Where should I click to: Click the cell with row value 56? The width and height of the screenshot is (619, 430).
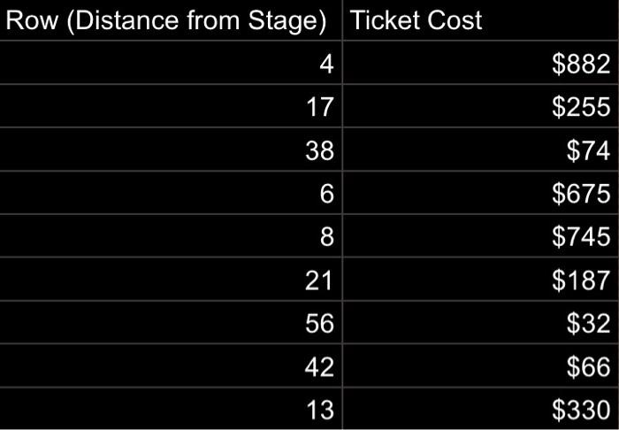[x=171, y=322]
